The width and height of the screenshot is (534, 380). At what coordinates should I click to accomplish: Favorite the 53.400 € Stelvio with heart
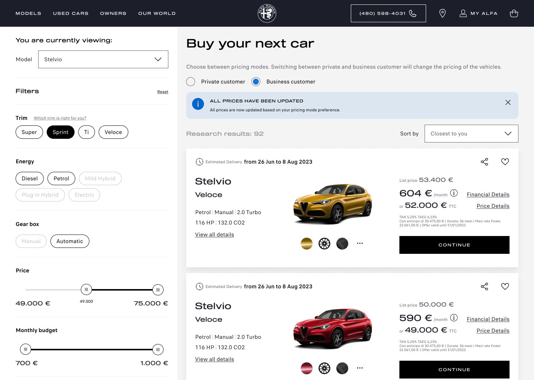click(505, 162)
